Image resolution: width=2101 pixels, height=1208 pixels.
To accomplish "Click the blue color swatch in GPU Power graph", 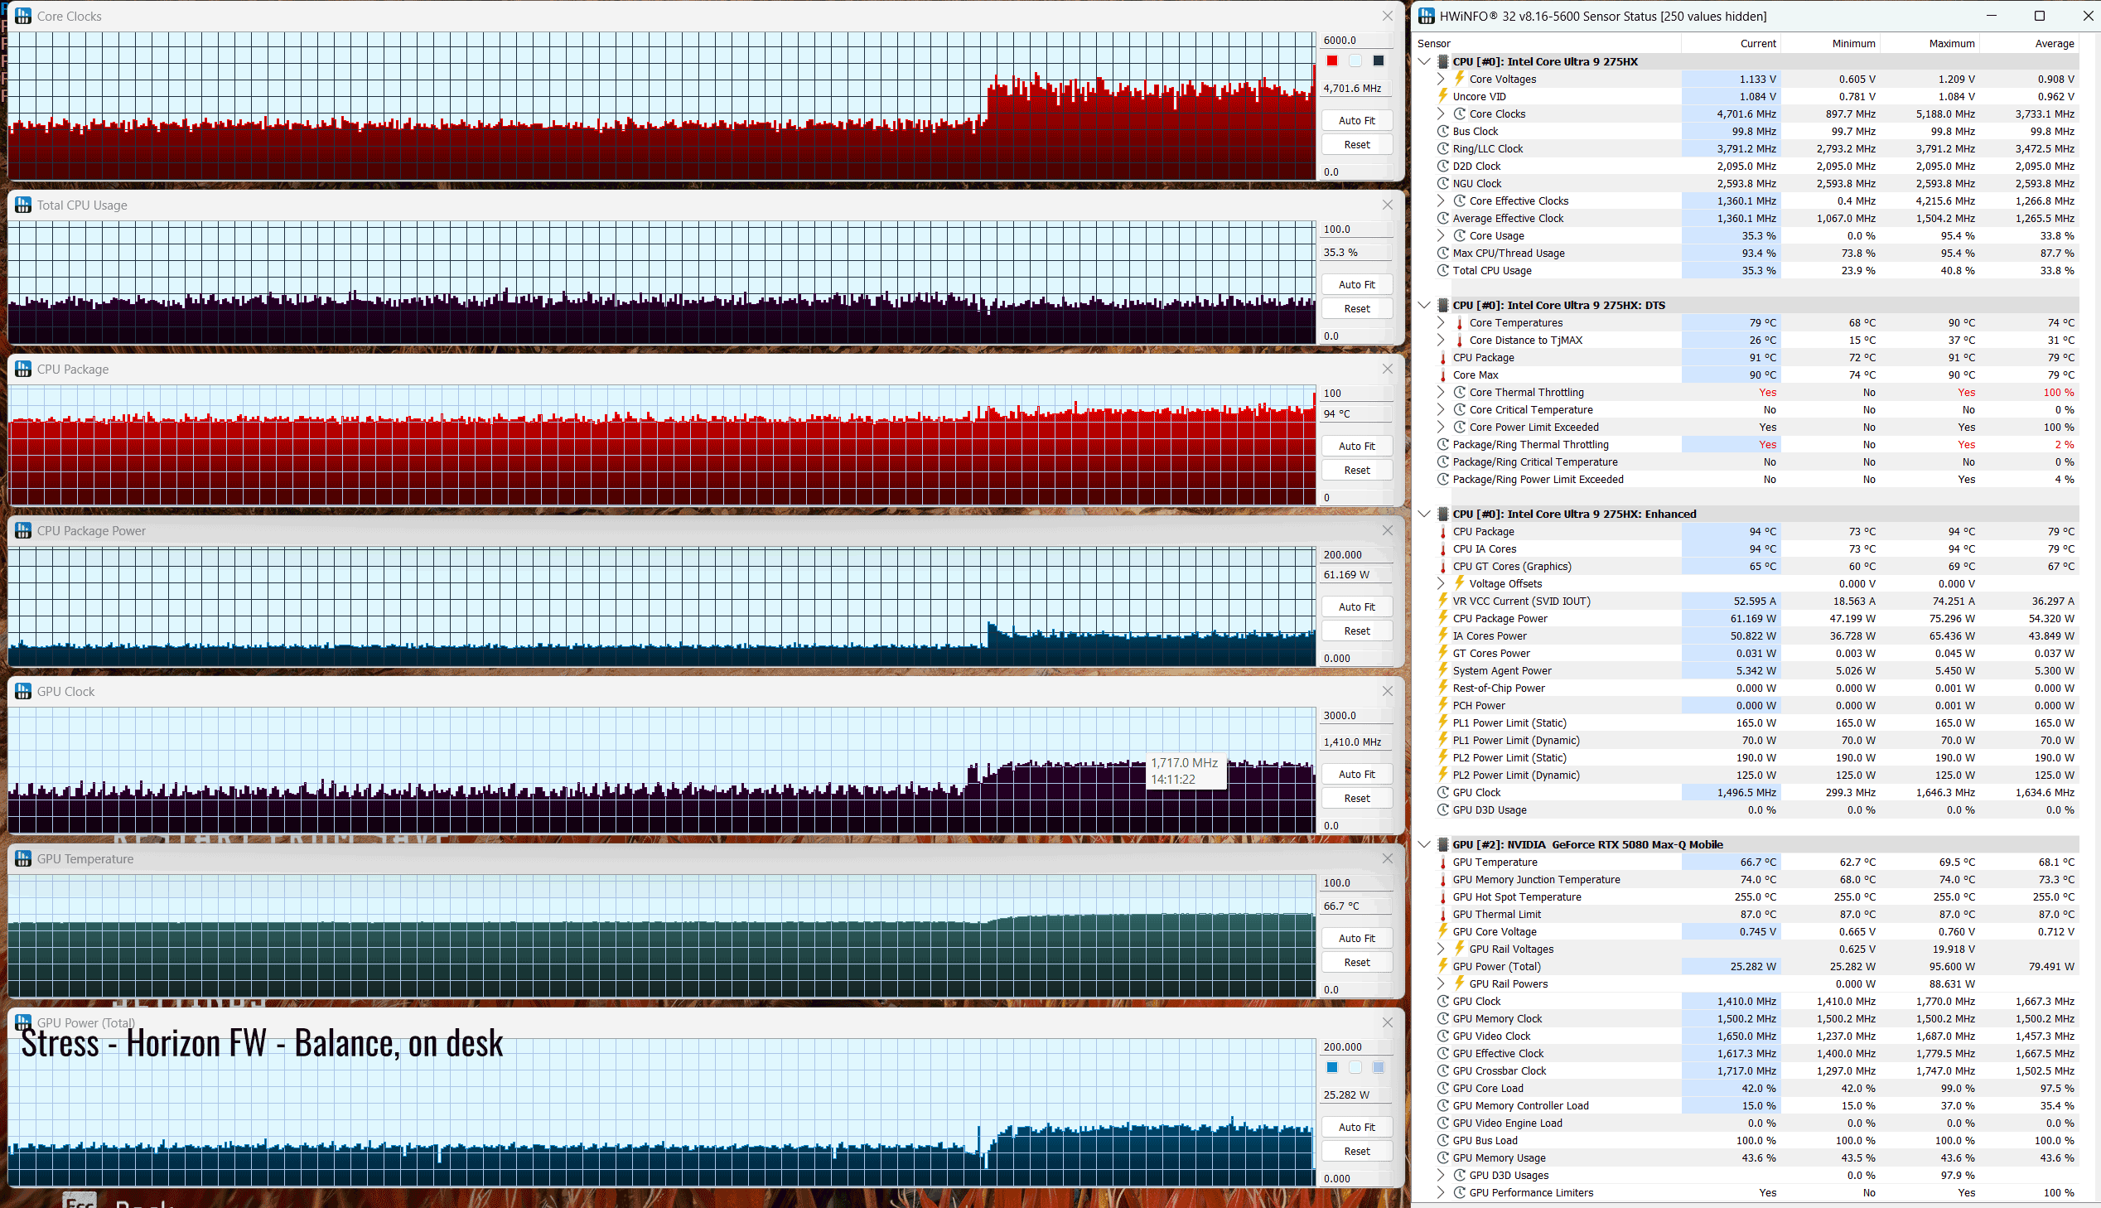I will [1332, 1068].
